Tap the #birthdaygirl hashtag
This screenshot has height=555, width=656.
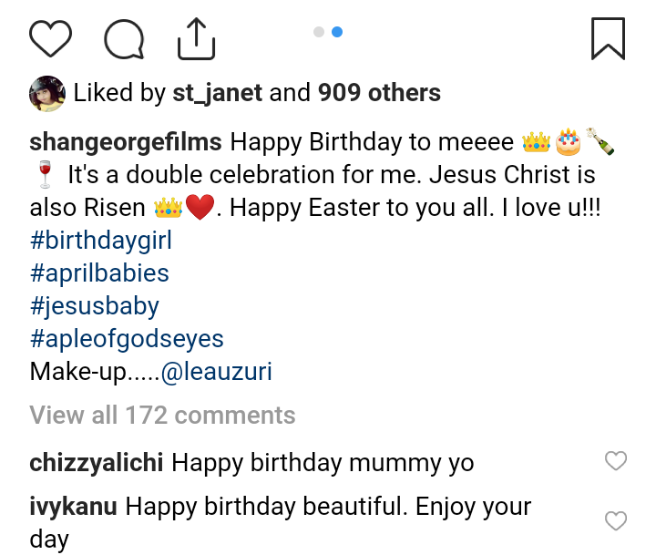point(101,242)
